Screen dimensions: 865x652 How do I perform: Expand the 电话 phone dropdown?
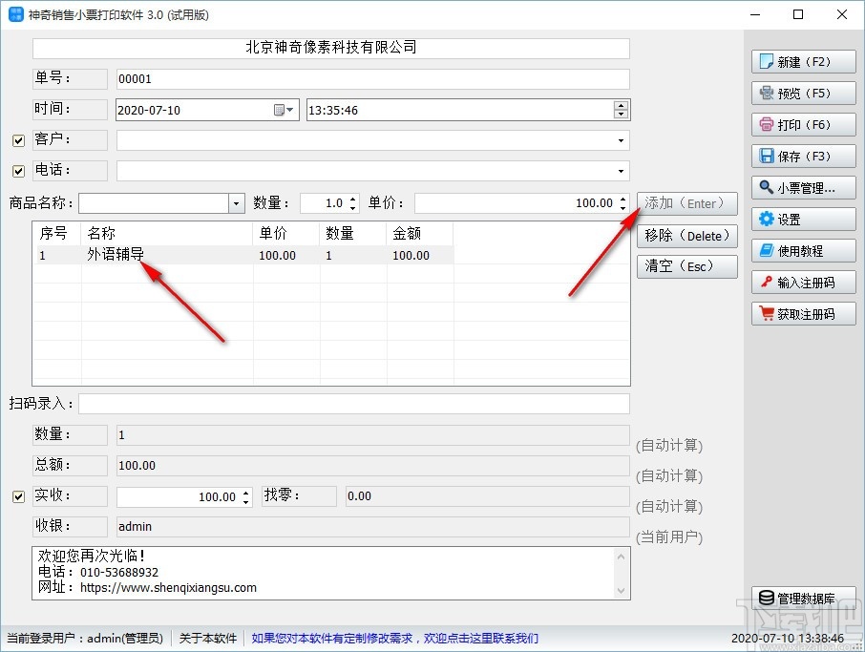[x=621, y=171]
